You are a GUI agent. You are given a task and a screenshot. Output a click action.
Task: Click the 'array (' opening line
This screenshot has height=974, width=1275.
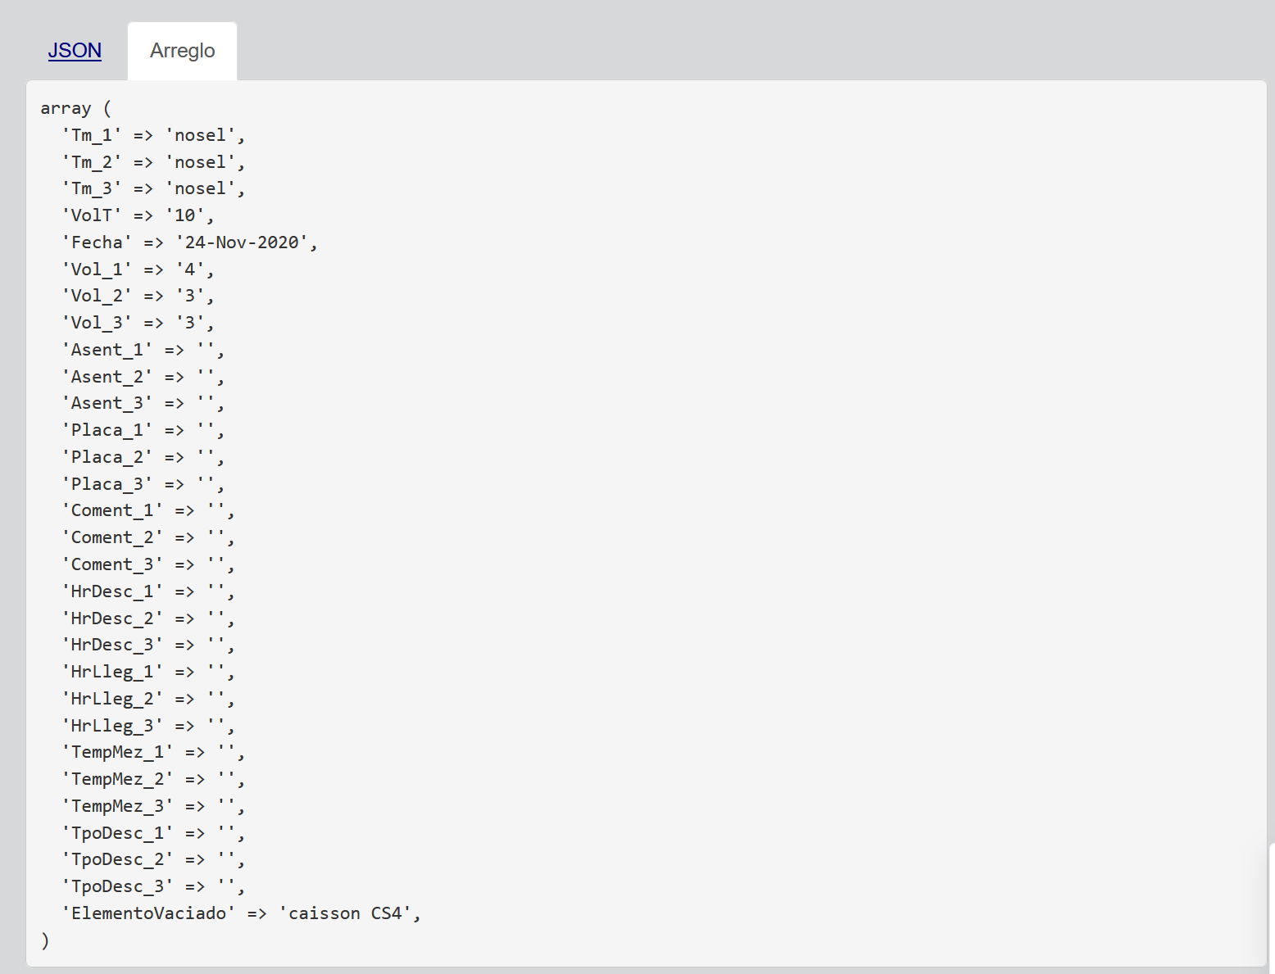(75, 108)
